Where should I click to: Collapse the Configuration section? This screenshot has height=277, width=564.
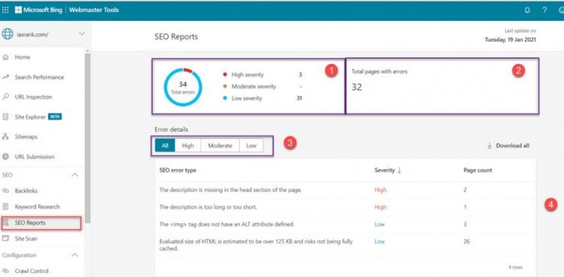(74, 255)
